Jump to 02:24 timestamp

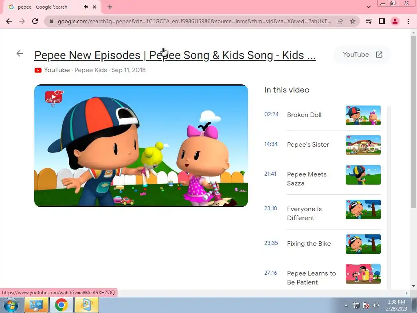(x=271, y=114)
